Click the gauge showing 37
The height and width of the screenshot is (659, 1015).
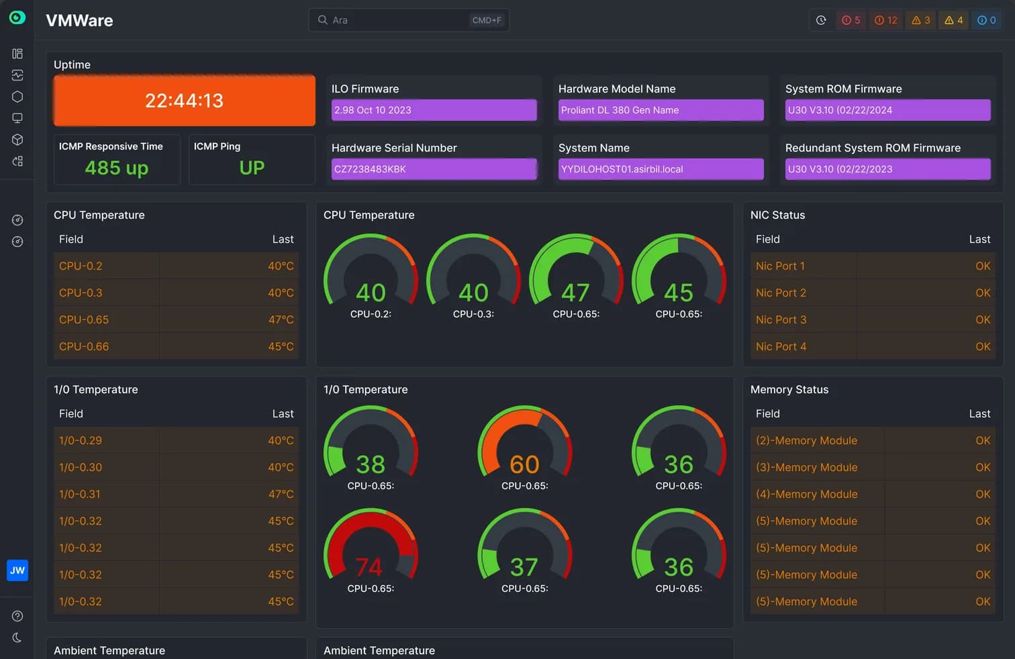525,550
